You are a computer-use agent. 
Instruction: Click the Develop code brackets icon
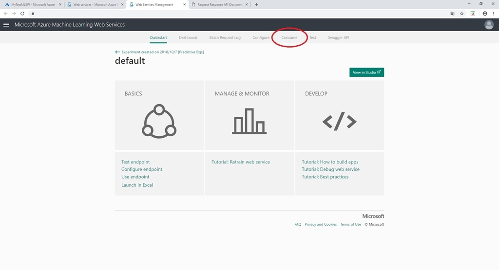pyautogui.click(x=339, y=121)
